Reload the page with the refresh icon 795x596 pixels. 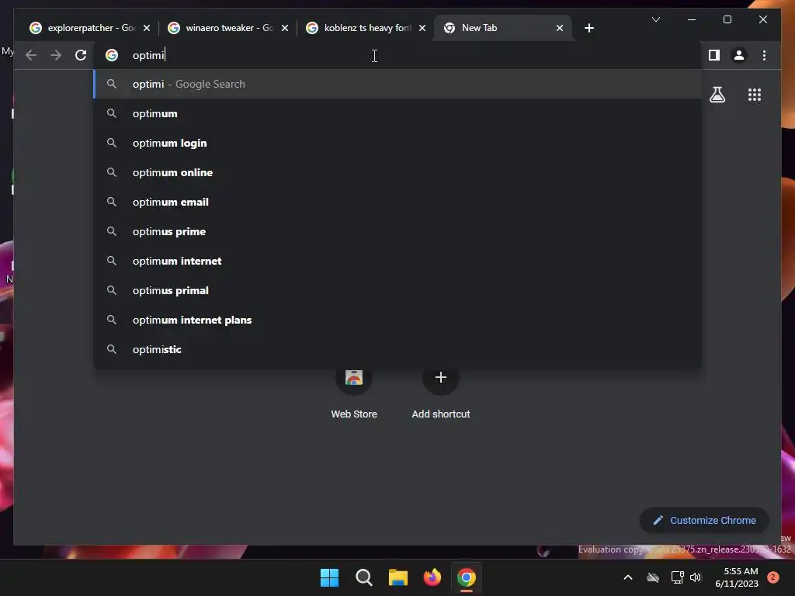[81, 55]
